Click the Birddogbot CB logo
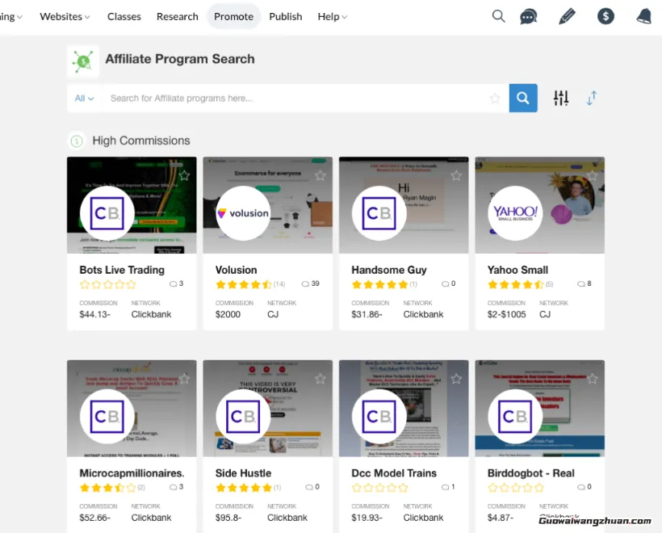 point(515,417)
